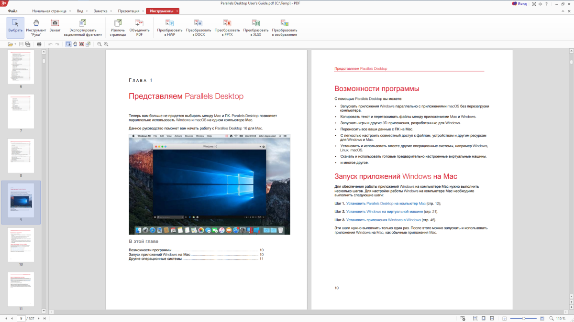This screenshot has width=574, height=322.
Task: Convert document with Преобразовать в HWP
Action: 170,28
